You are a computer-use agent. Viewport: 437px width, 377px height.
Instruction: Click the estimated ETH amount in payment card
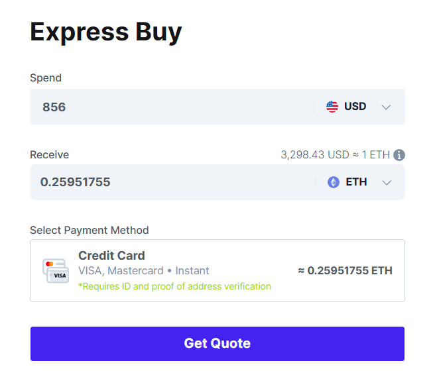pos(345,270)
